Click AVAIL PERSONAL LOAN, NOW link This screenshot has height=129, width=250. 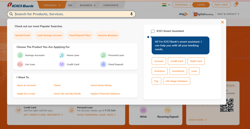click(x=96, y=115)
